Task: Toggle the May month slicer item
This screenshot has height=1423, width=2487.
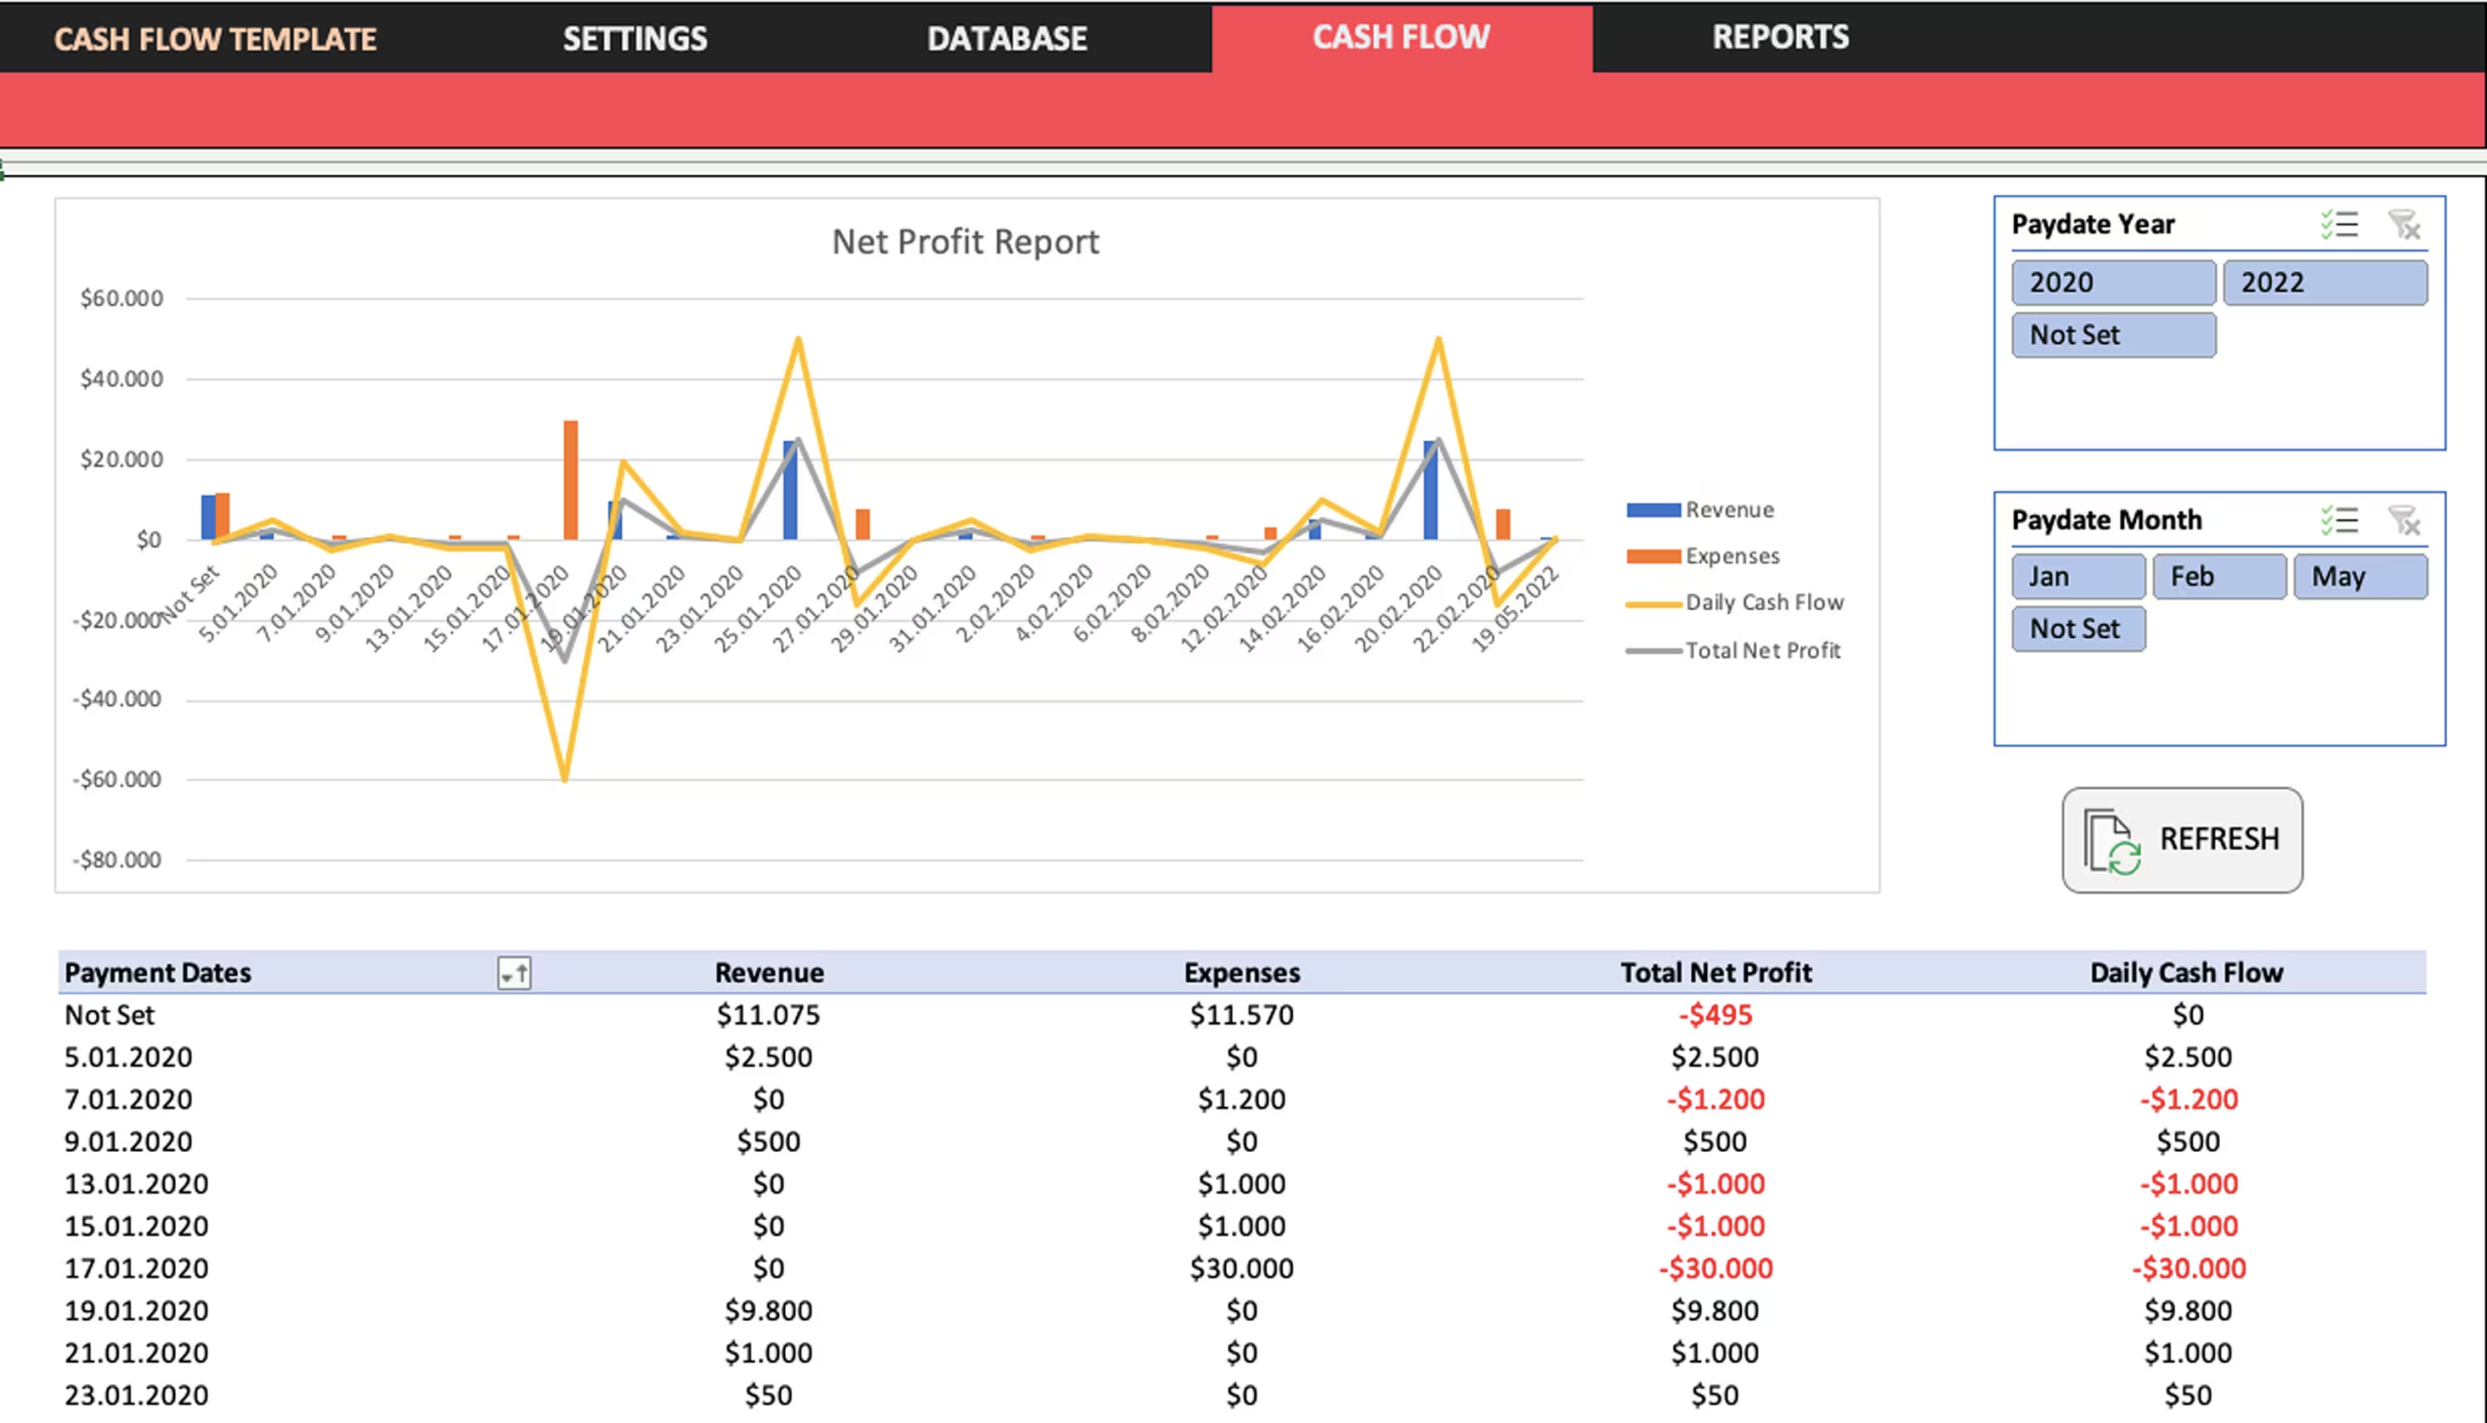Action: point(2359,577)
